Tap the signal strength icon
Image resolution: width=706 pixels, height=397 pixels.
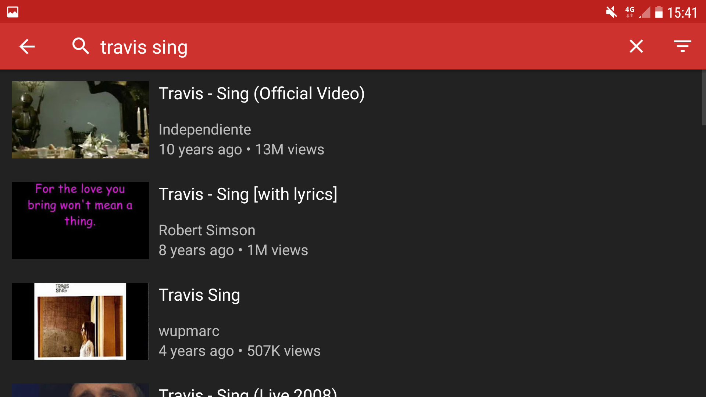(645, 12)
